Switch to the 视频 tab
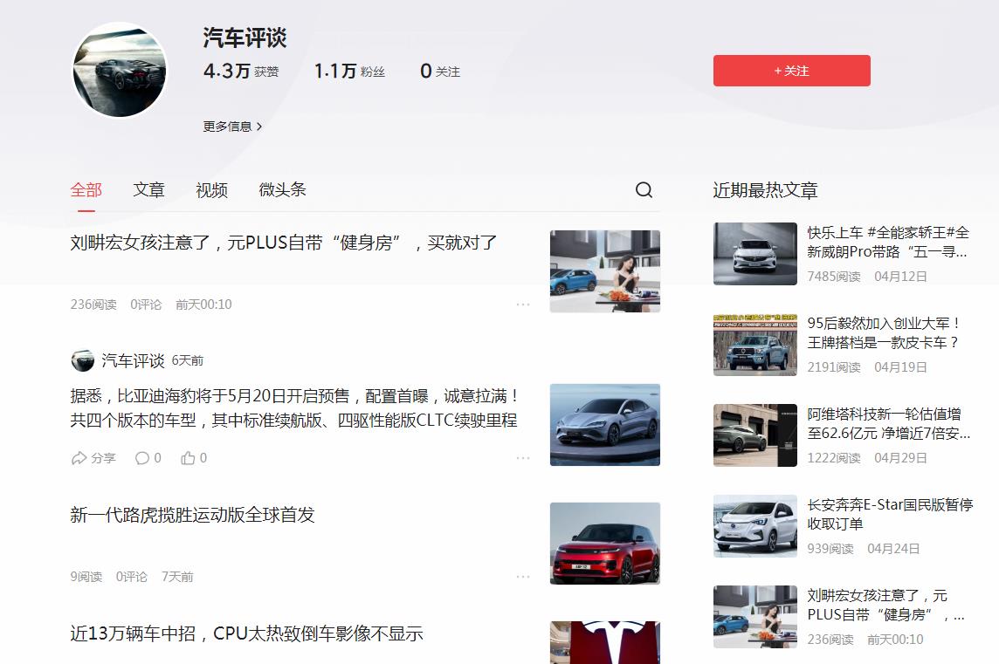Screen dimensions: 999x664 tap(211, 189)
